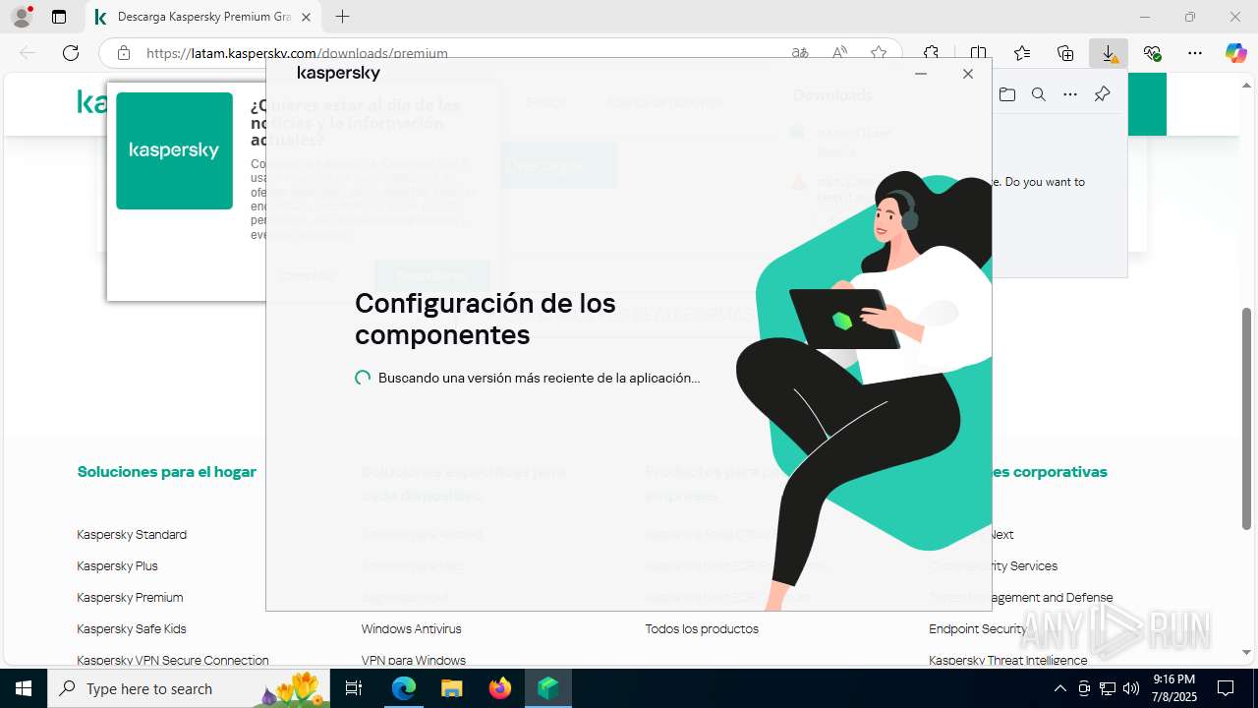Open network status tray icon
This screenshot has height=708, width=1258.
(1108, 688)
